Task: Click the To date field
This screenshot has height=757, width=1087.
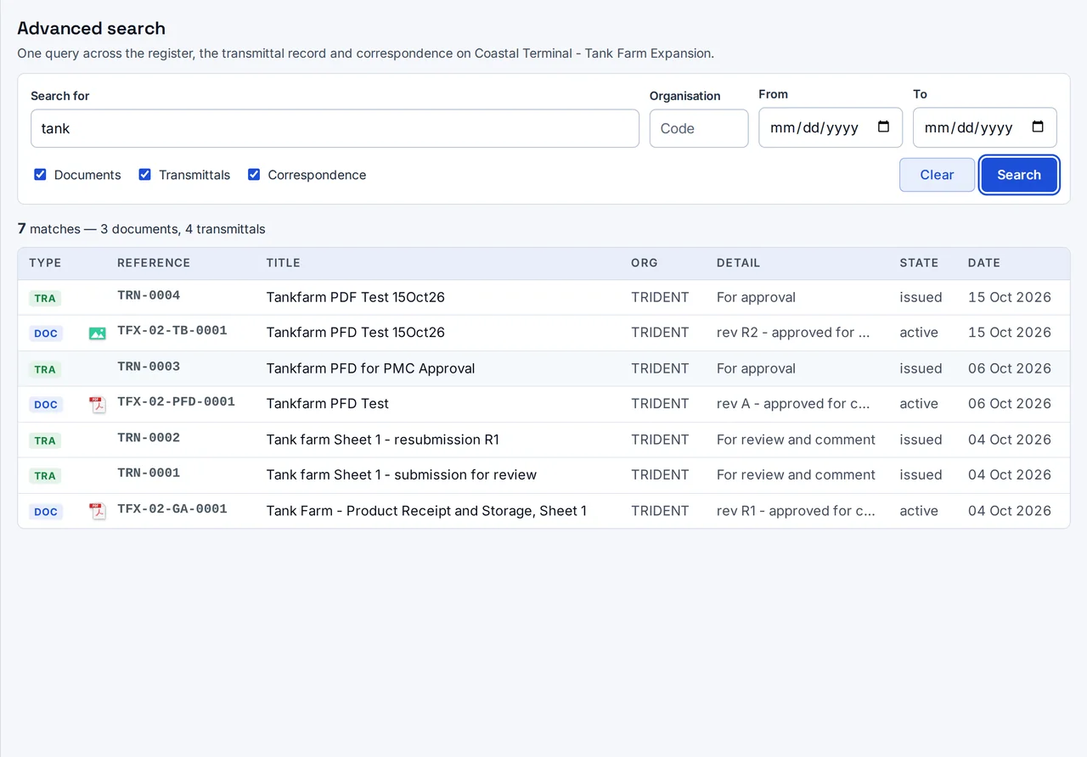Action: (x=984, y=127)
